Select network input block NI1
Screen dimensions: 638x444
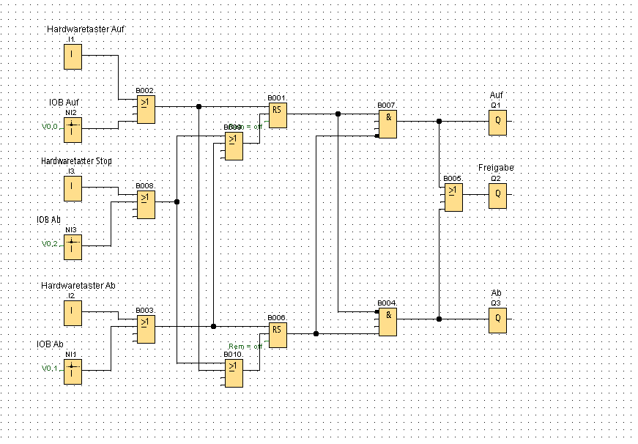tap(73, 371)
